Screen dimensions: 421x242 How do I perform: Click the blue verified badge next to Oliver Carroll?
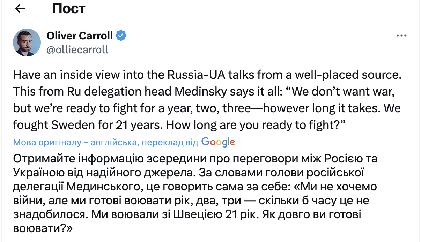point(121,35)
